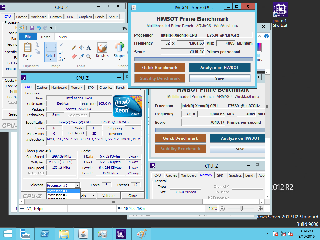
Task: Zoom out with the minus button in Paint
Action: (222, 208)
